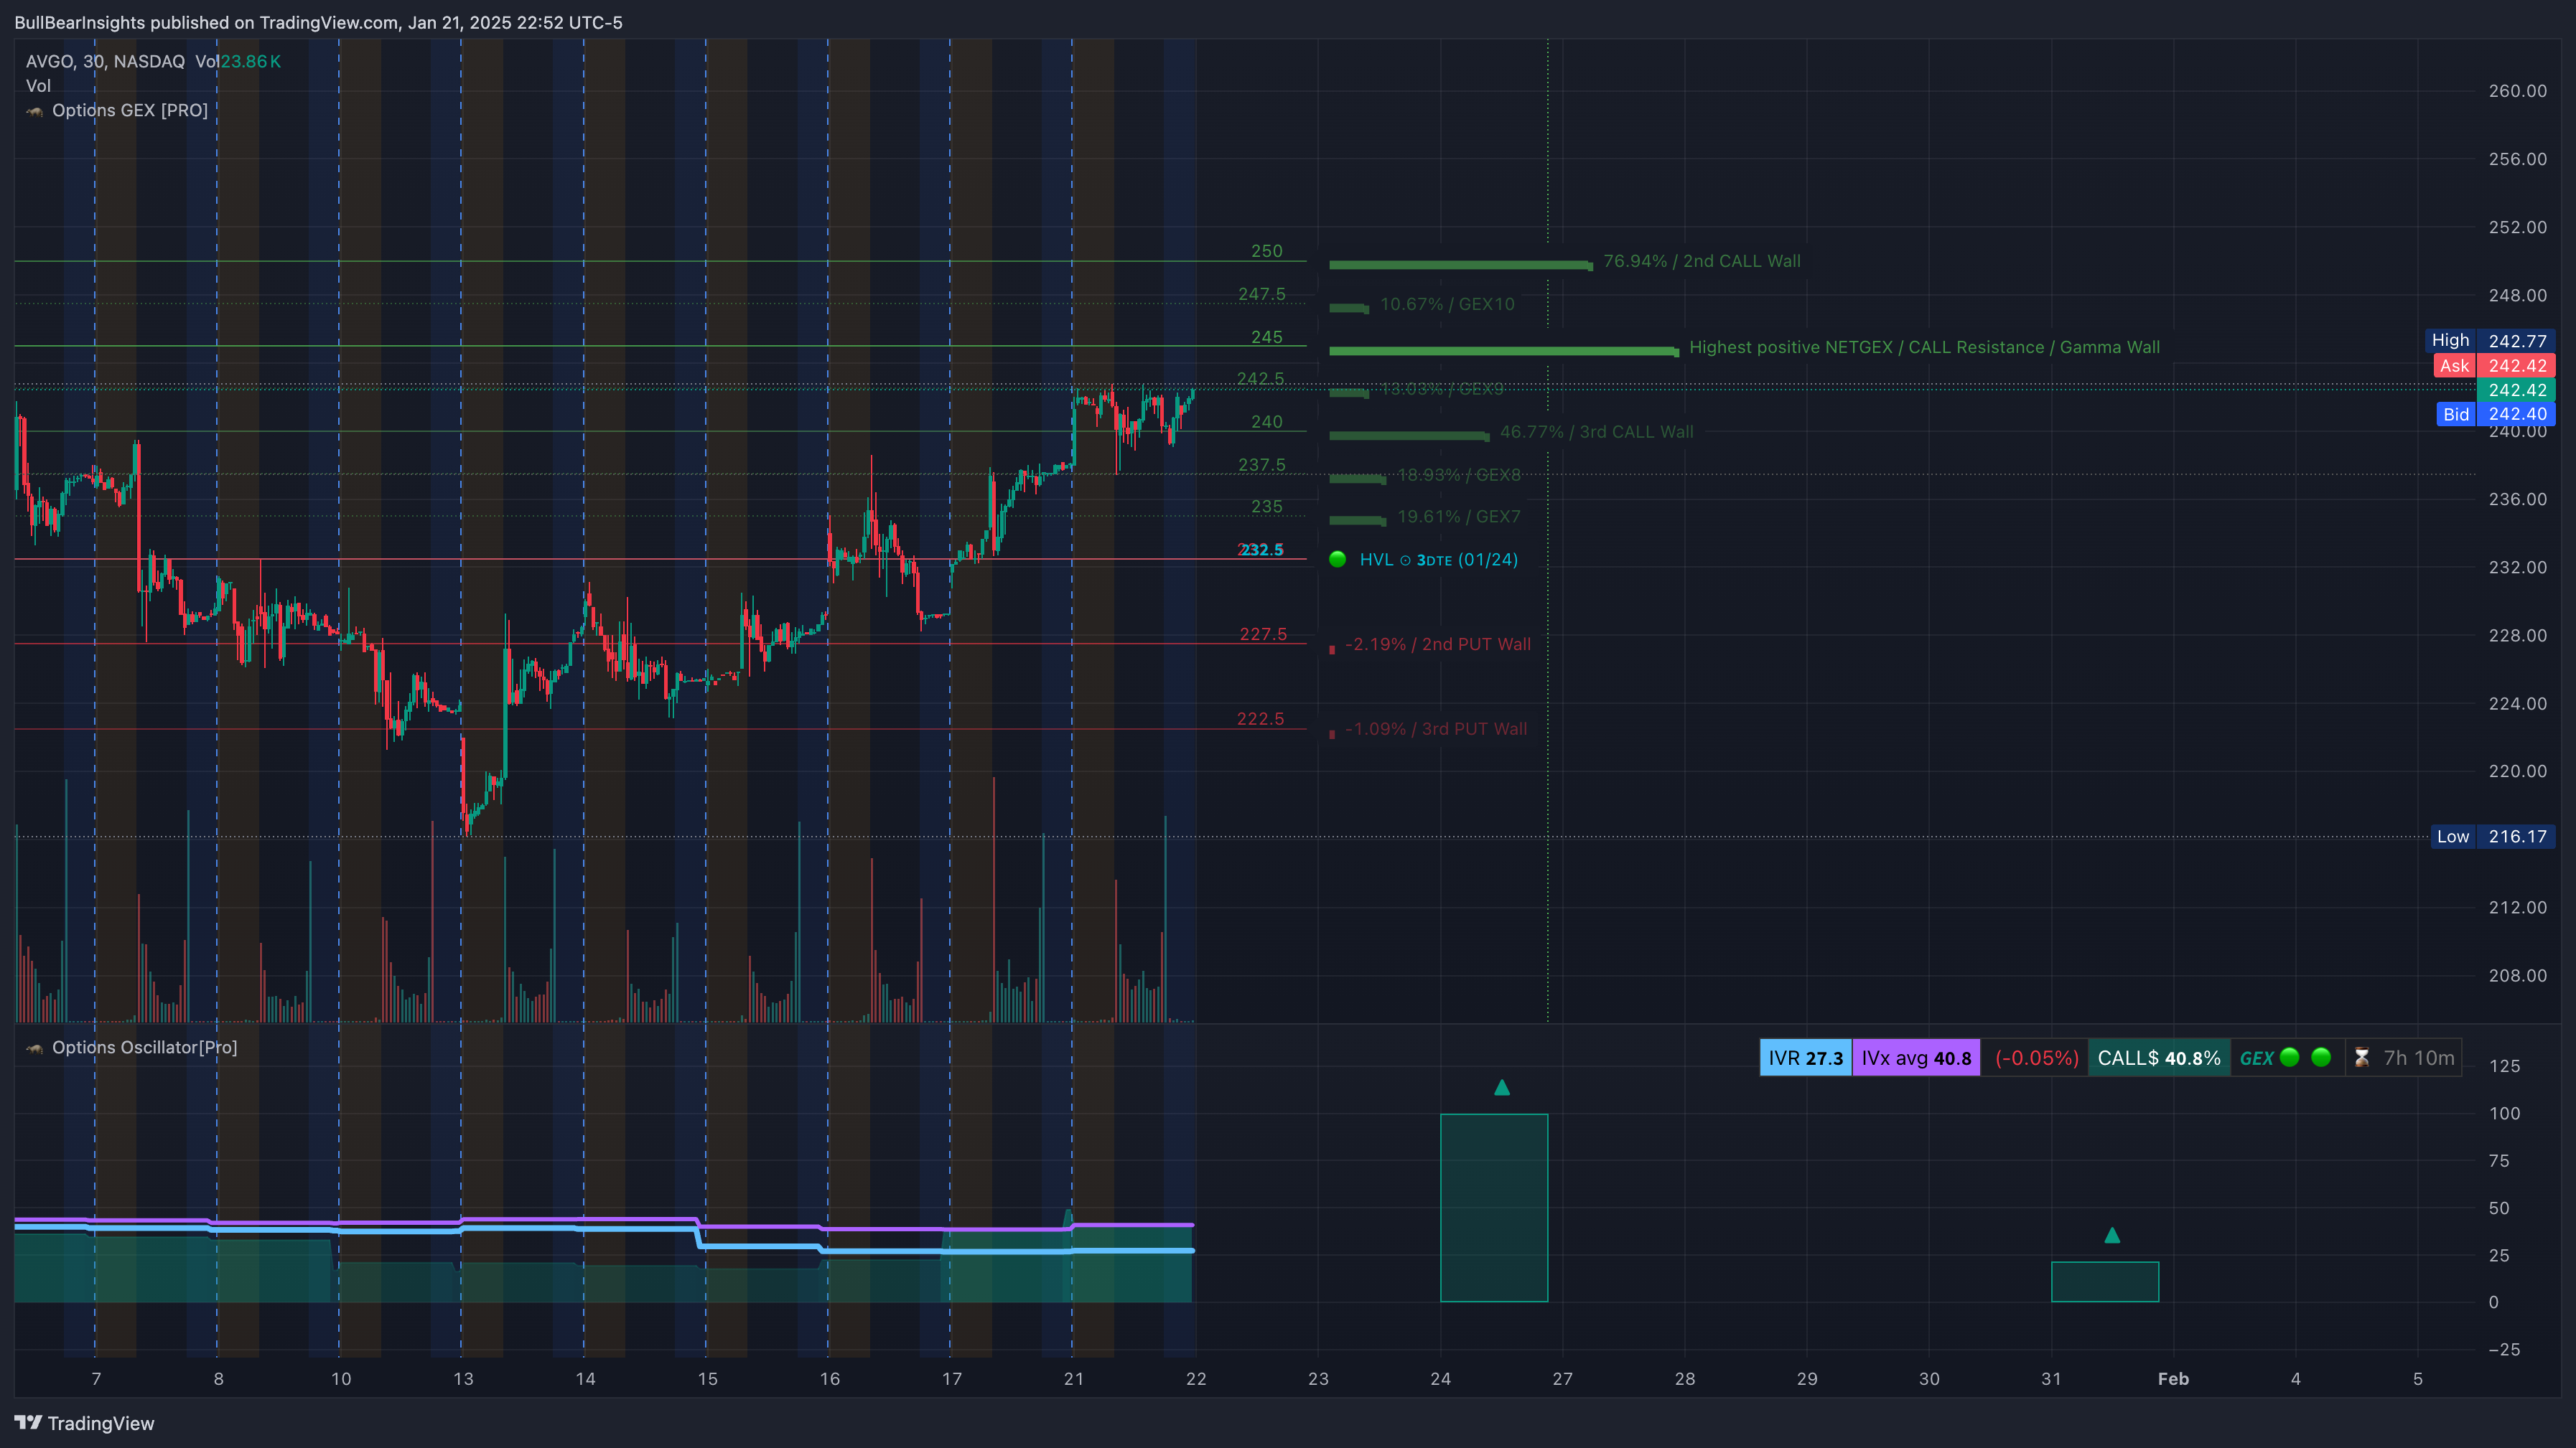The width and height of the screenshot is (2576, 1448).
Task: Click the up arrow above the Jan 24 bar
Action: click(x=1501, y=1087)
